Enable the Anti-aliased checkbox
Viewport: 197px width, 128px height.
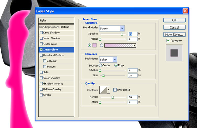tap(115, 90)
